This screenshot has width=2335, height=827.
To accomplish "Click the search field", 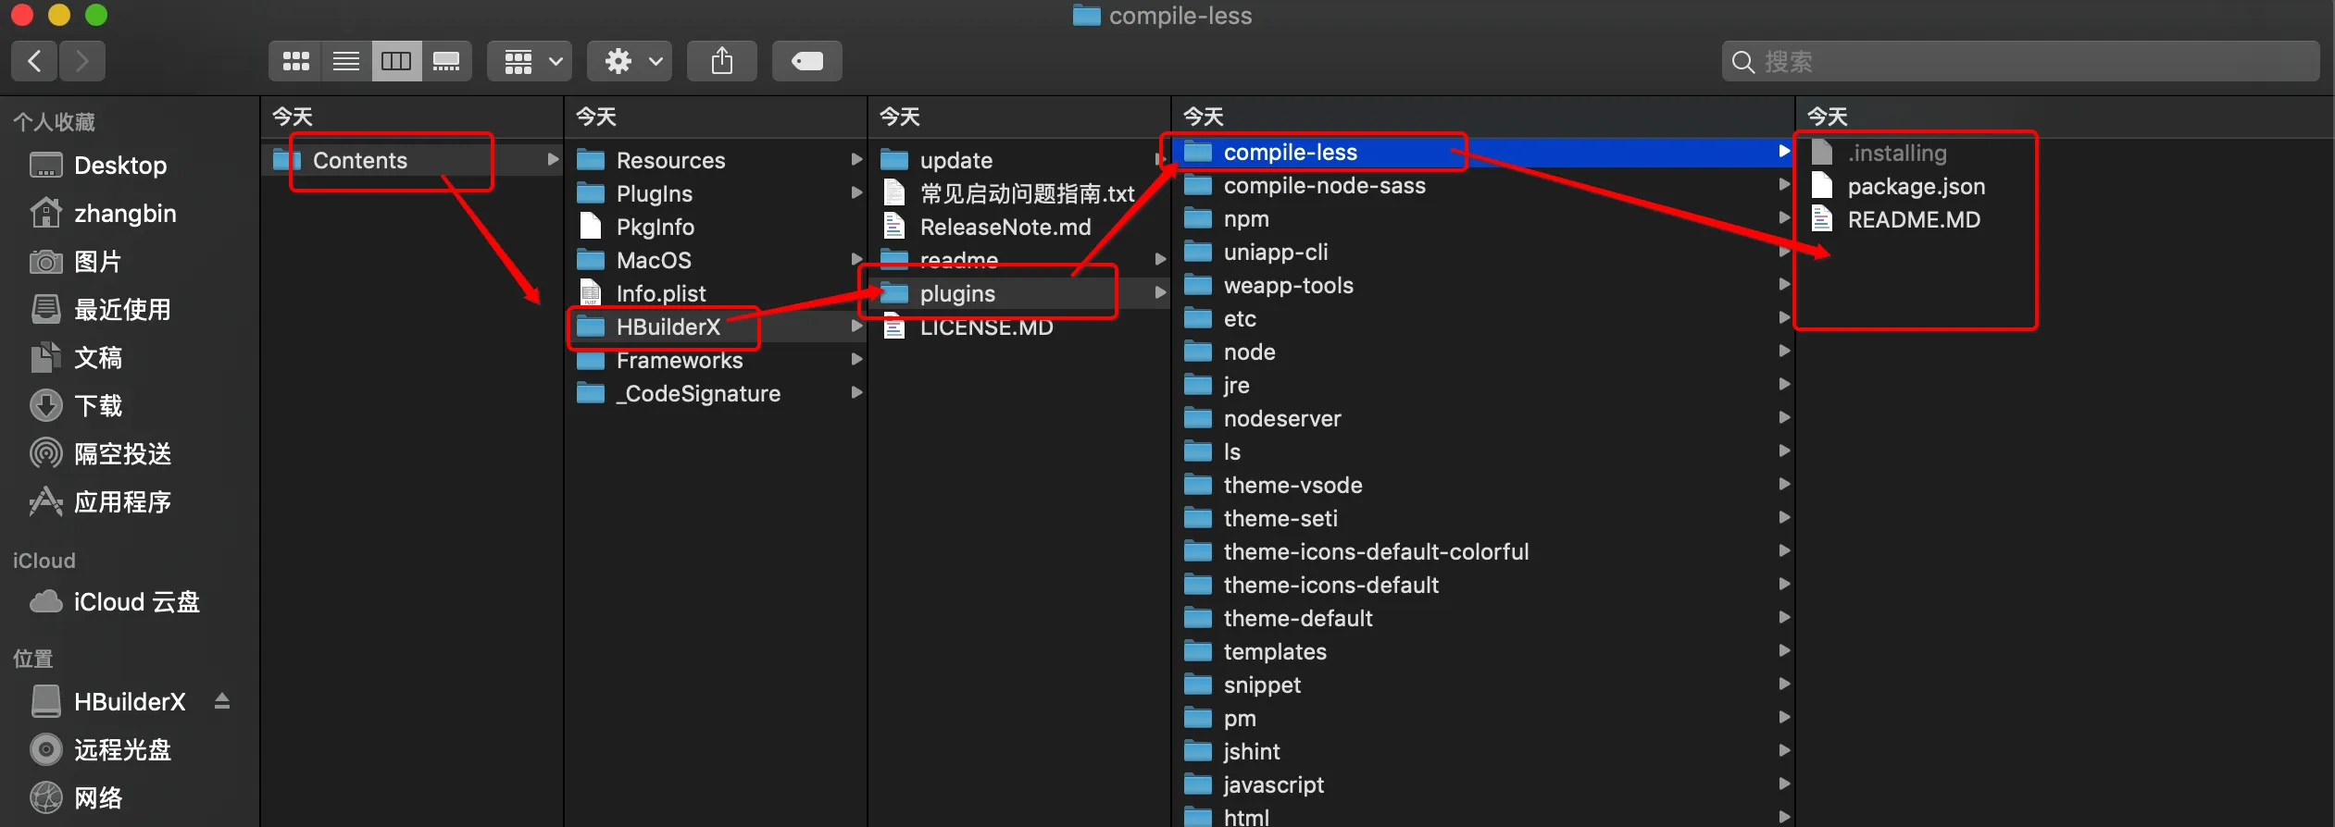I will point(2020,61).
